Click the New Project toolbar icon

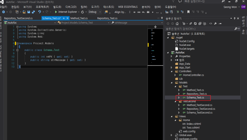click(17, 12)
